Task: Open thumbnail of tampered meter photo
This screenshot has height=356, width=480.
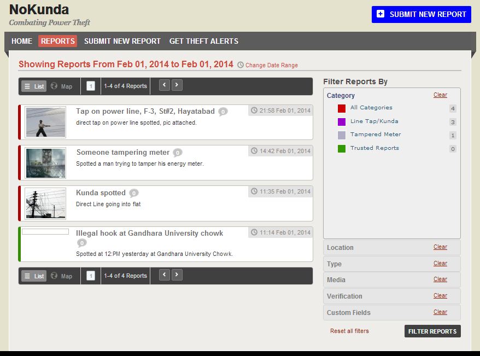Action: click(x=45, y=163)
